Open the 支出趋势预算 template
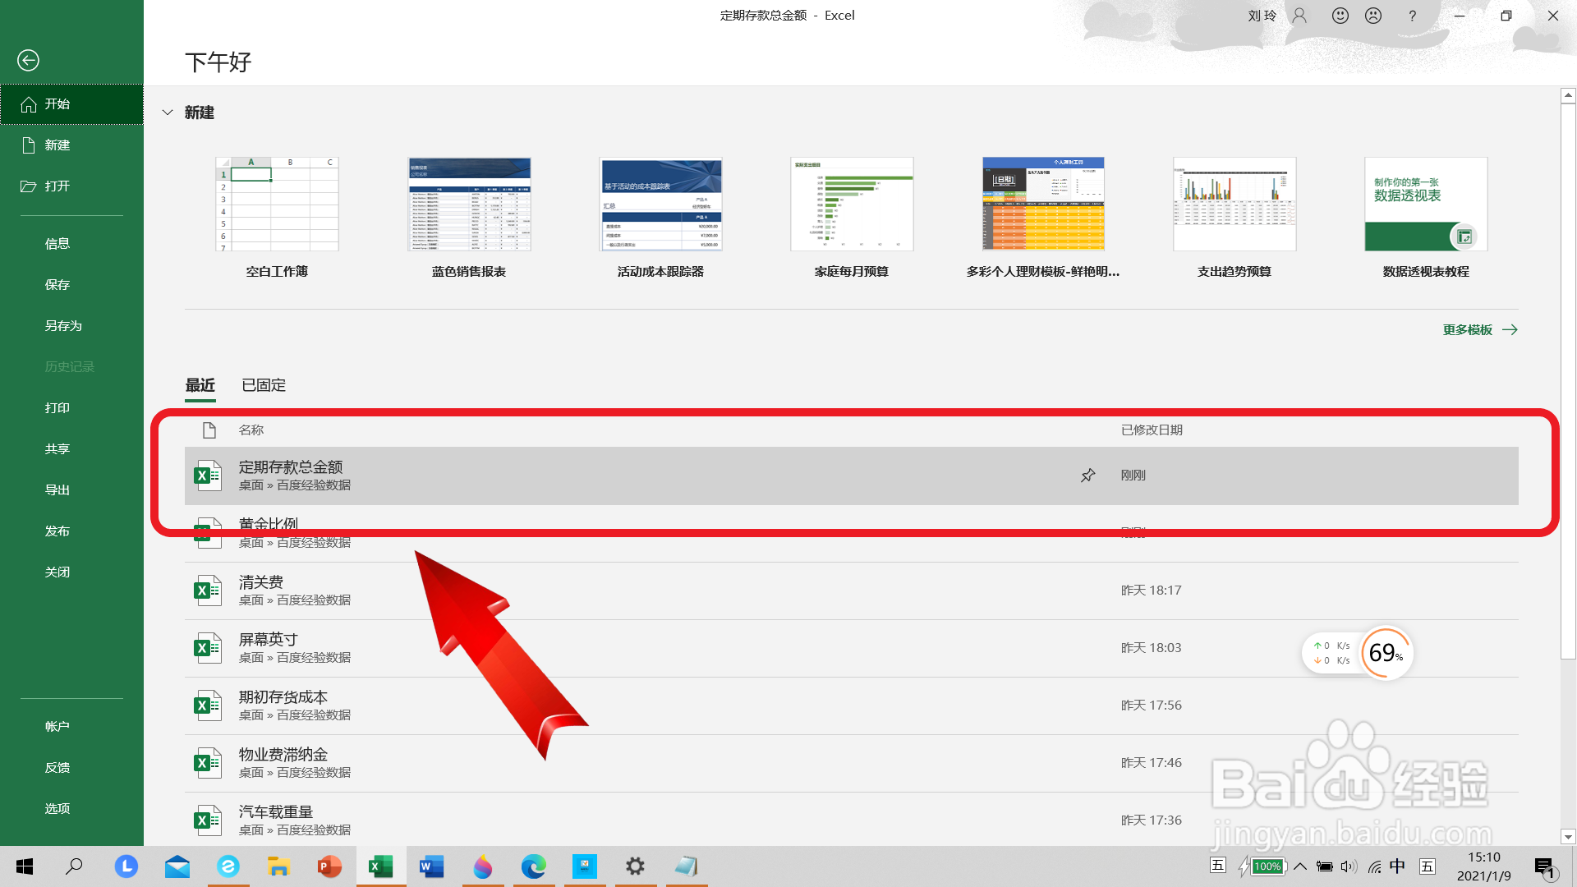 [x=1234, y=204]
